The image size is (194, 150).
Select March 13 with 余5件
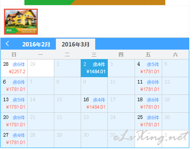click(x=14, y=104)
